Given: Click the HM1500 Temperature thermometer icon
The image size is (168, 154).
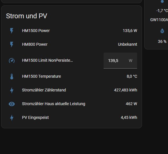Looking at the screenshot, I should 12,77.
